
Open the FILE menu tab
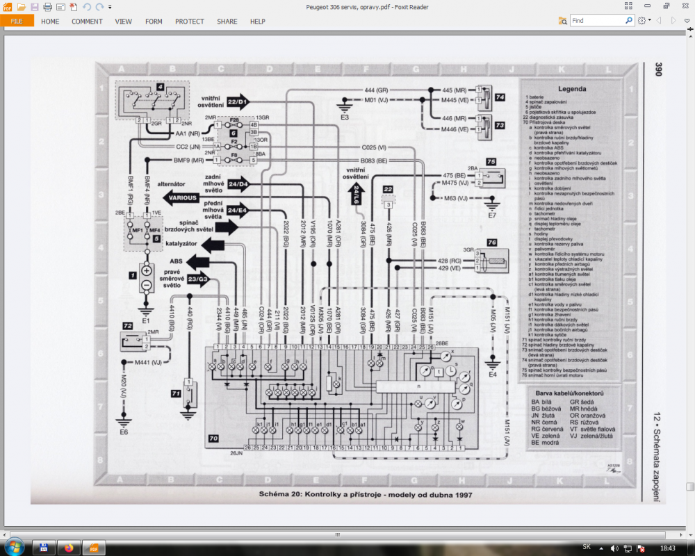17,21
